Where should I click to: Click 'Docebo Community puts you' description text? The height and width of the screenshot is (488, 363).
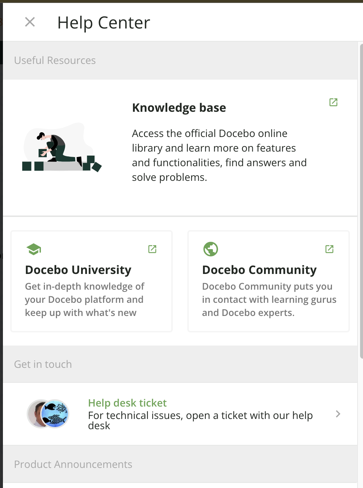click(x=269, y=300)
